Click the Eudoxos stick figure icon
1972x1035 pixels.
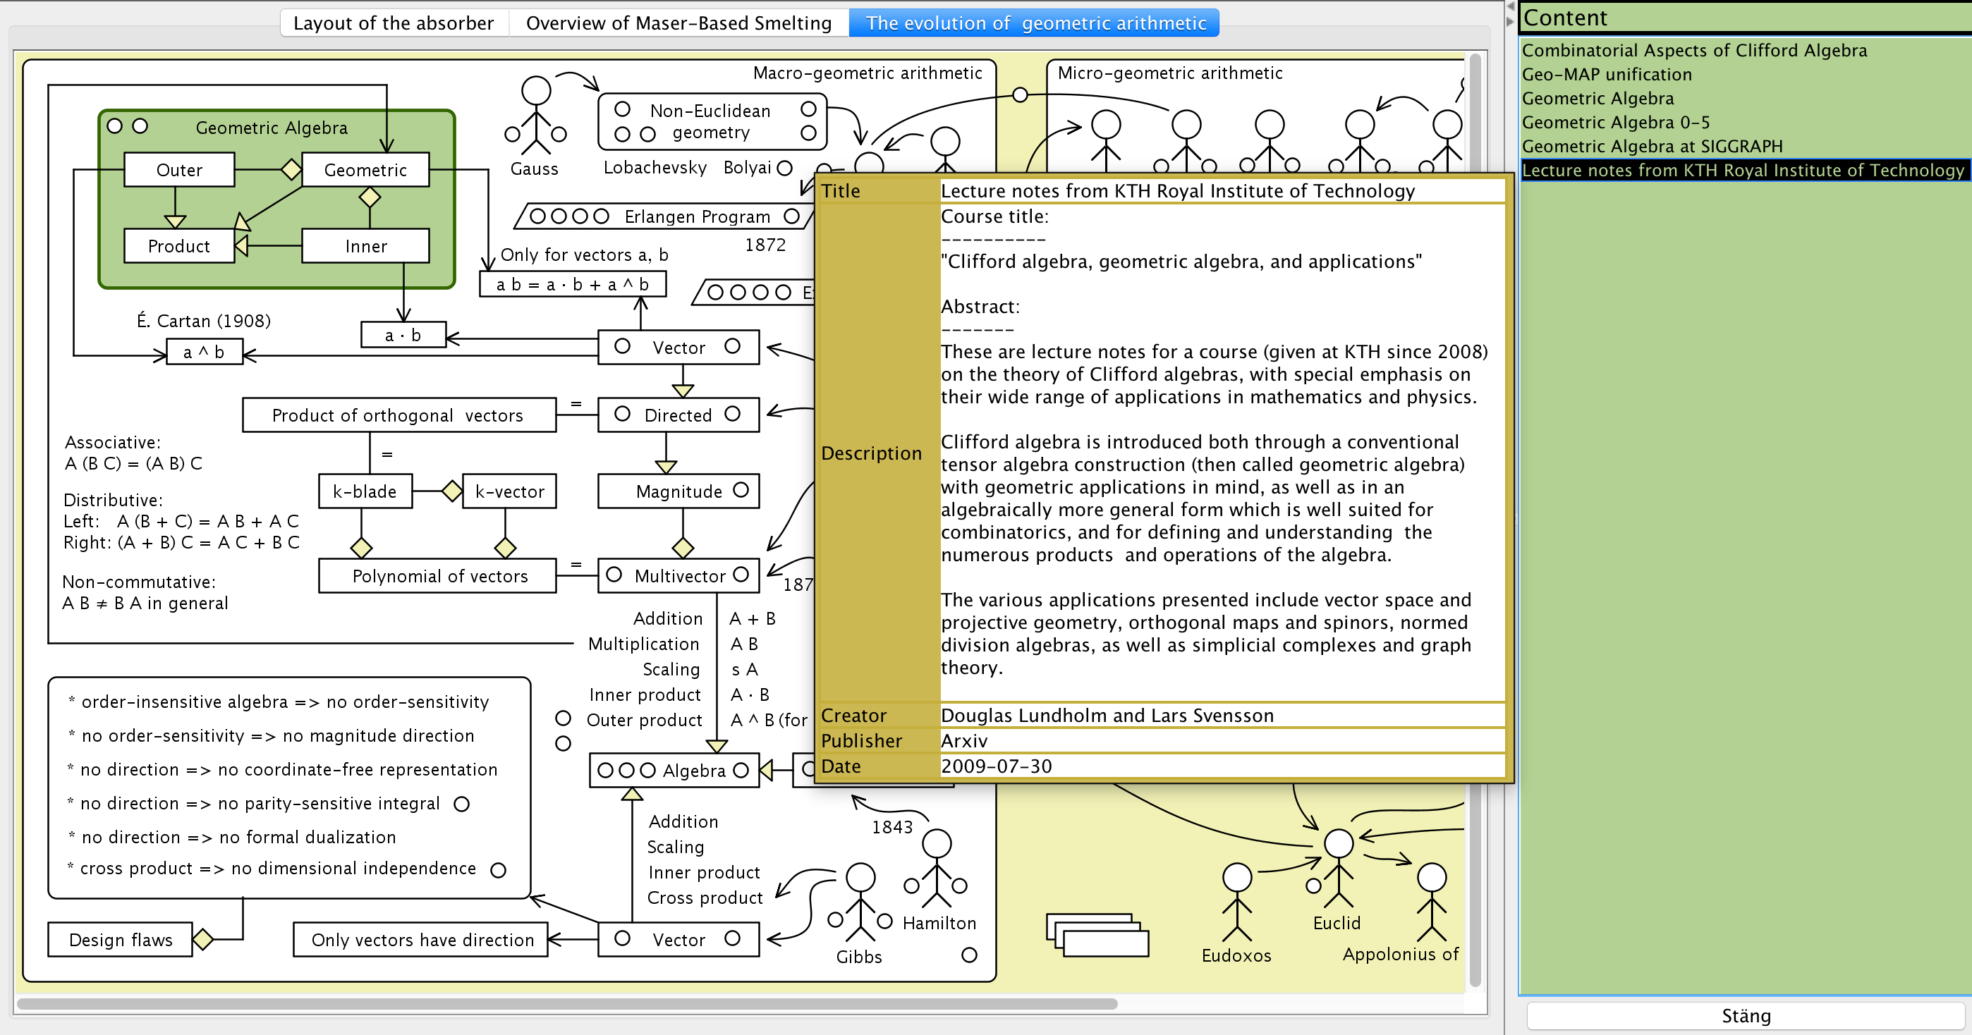coord(1236,902)
